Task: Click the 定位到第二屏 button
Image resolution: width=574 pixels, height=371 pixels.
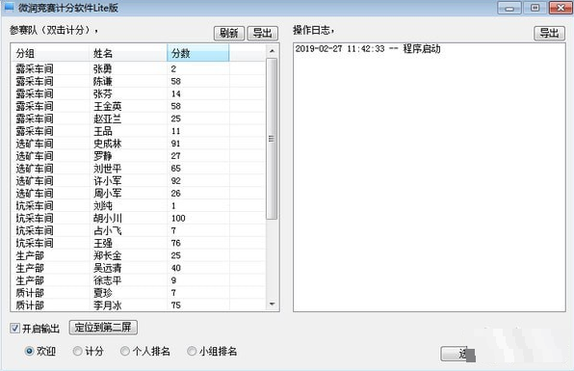Action: click(x=103, y=328)
